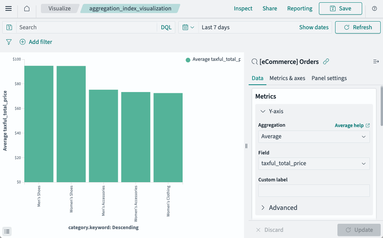The height and width of the screenshot is (238, 383).
Task: Open the Aggregation dropdown showing Average
Action: coord(314,137)
